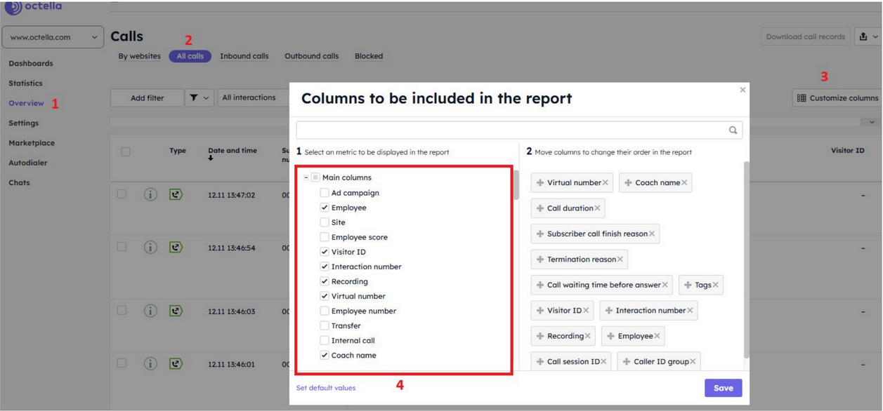Screen dimensions: 883x411
Task: Remove Coach name column with its X icon
Action: 684,183
